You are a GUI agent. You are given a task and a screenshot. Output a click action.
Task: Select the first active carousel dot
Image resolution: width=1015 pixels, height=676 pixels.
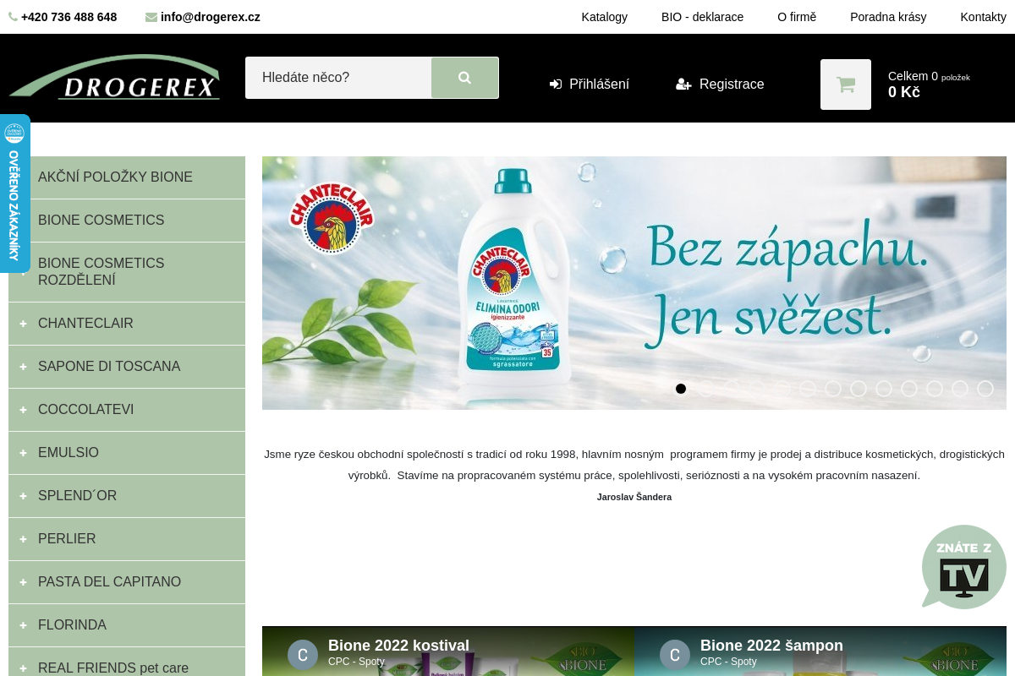(x=681, y=389)
